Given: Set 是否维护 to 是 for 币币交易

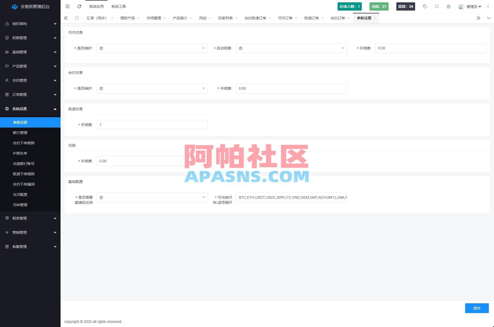Looking at the screenshot, I should coord(152,48).
